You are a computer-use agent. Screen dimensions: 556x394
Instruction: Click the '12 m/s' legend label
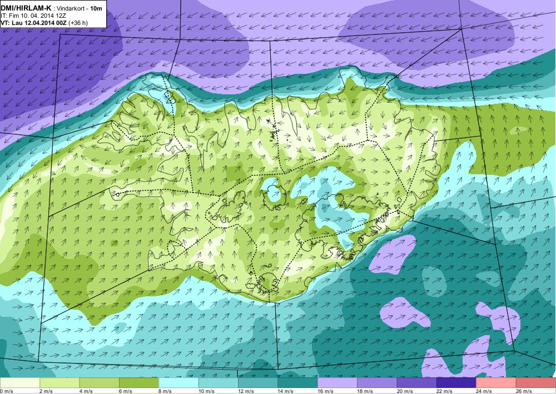[x=246, y=391]
